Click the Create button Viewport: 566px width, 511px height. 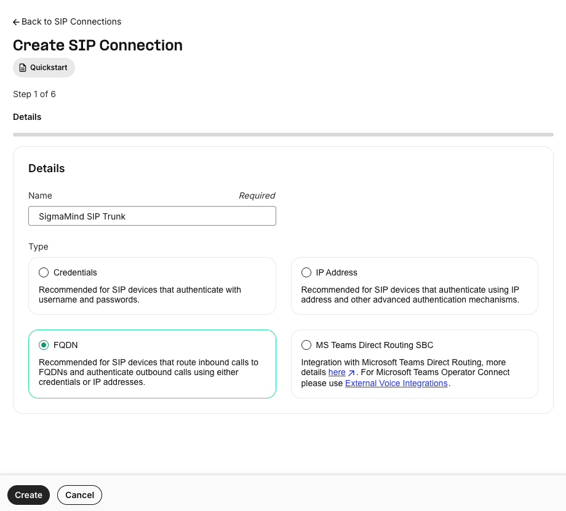[x=28, y=495]
